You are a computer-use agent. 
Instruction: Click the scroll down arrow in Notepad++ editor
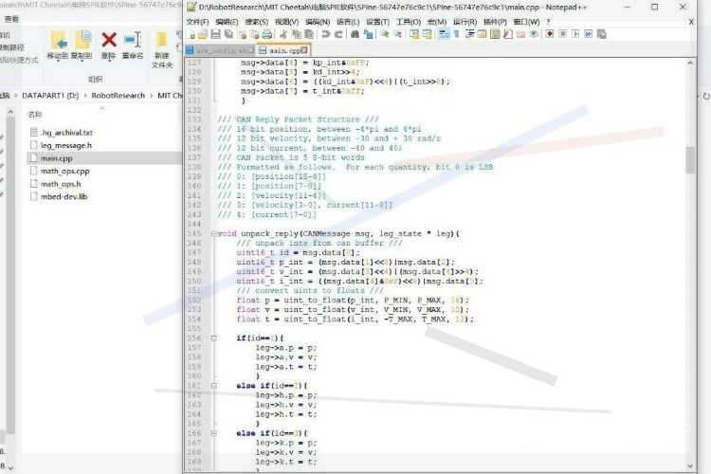[690, 465]
